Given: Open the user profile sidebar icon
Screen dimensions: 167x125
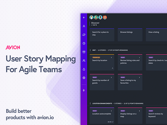Looking at the screenshot, I should coord(84,26).
